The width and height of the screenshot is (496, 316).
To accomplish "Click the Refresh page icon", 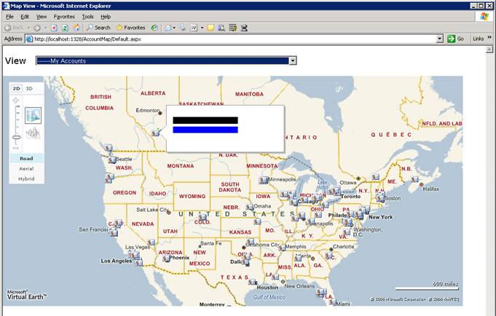I will [65, 28].
